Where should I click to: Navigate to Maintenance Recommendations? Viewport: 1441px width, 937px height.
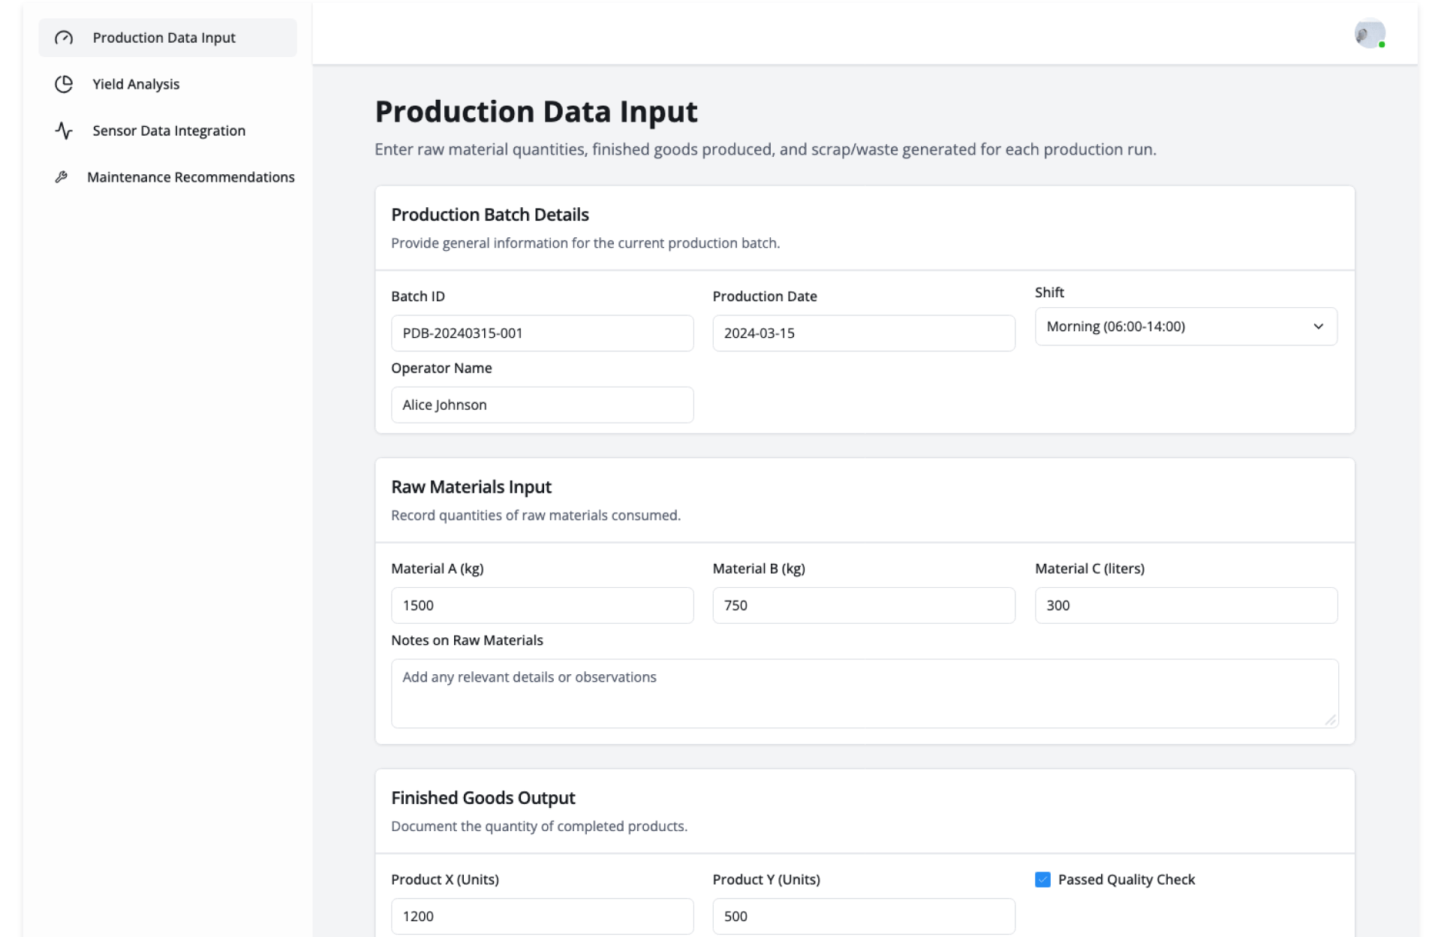[191, 177]
